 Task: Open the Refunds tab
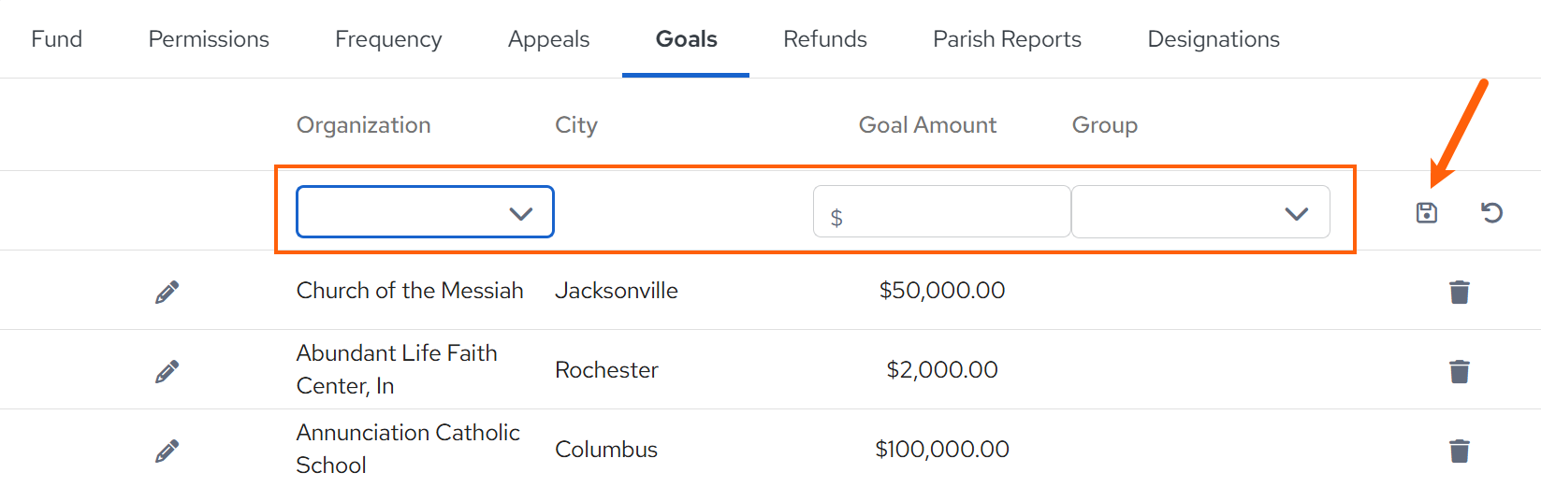pos(825,39)
